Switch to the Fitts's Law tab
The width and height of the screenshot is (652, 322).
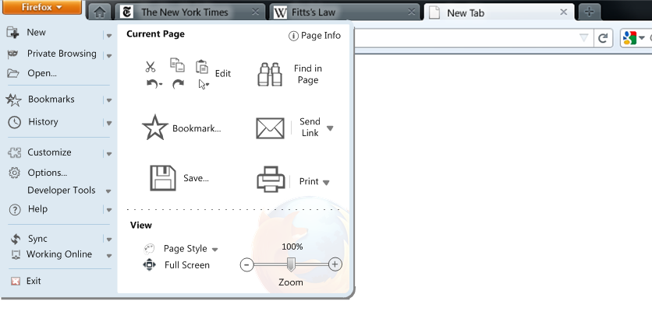pos(344,12)
